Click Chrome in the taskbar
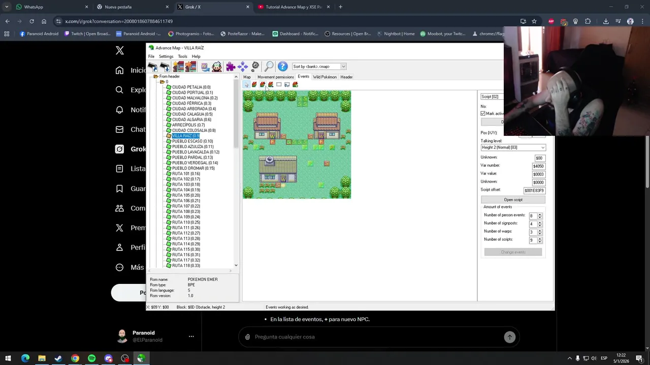The image size is (650, 365). [75, 358]
